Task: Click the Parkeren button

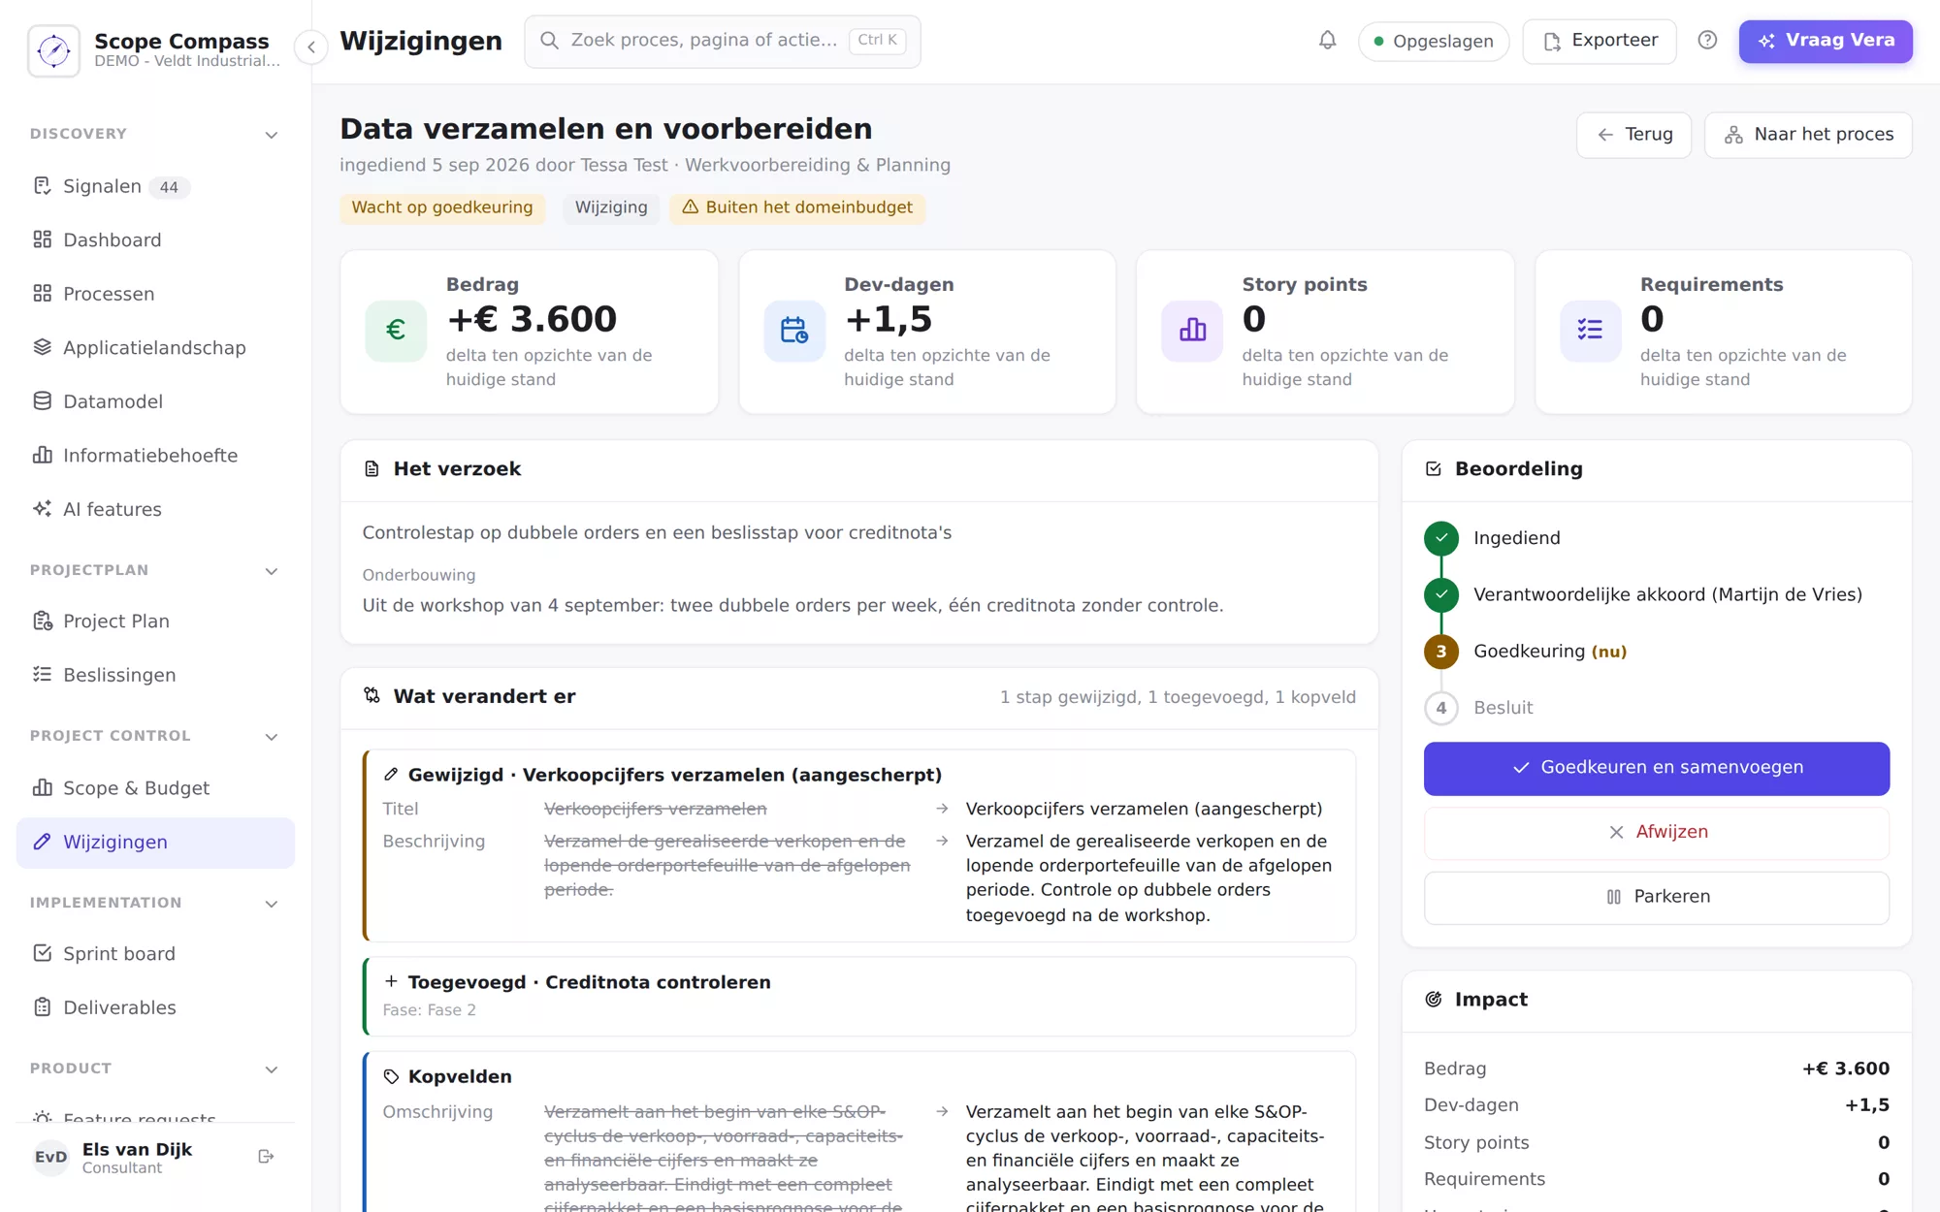Action: [1656, 898]
